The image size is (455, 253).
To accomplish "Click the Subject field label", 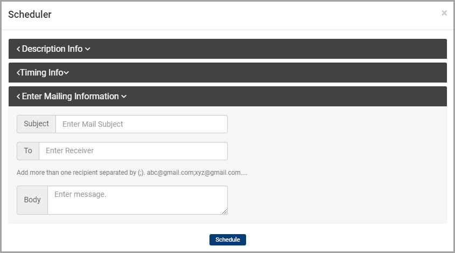I will click(36, 124).
